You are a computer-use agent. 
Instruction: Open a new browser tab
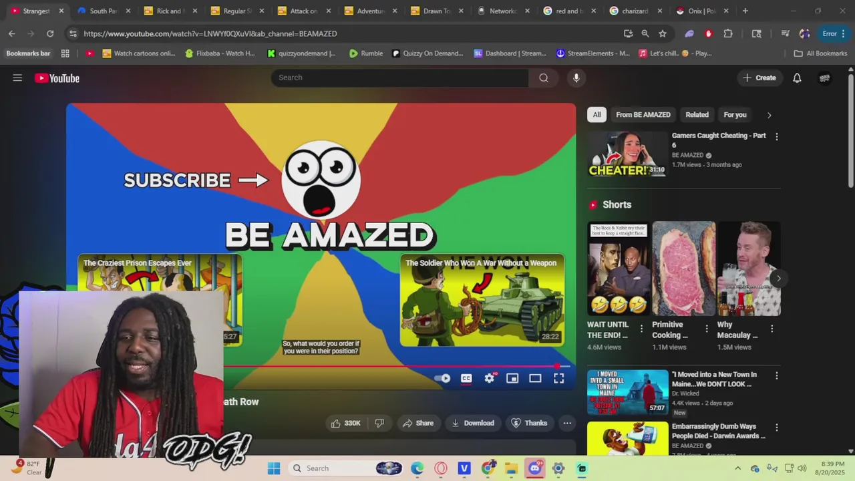(745, 11)
